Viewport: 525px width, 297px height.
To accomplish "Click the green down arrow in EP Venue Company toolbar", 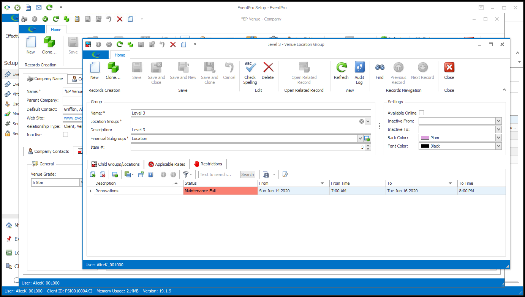I will click(x=45, y=19).
